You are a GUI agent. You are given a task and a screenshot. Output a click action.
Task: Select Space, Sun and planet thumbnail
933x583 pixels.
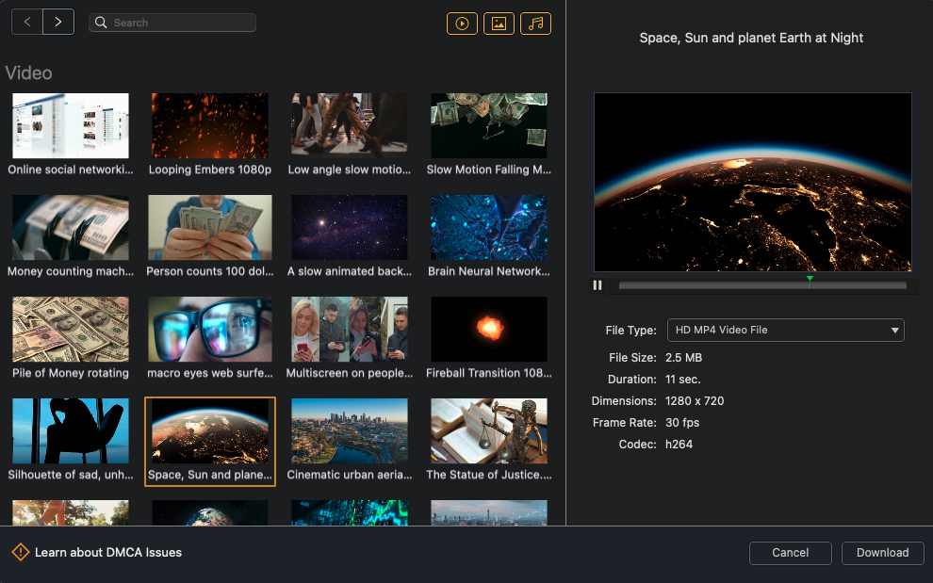pos(209,430)
